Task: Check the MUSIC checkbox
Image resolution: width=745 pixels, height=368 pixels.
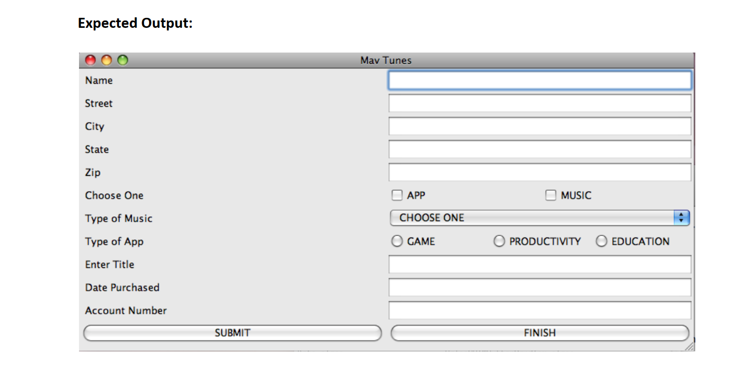Action: pos(550,195)
